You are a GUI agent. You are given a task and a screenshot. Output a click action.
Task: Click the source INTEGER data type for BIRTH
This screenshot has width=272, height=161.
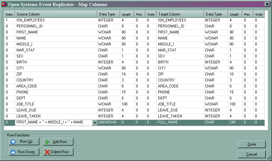click(x=109, y=62)
